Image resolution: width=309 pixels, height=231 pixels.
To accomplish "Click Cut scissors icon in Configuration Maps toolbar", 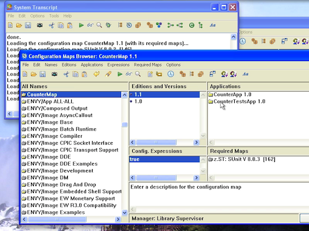I will point(66,74).
